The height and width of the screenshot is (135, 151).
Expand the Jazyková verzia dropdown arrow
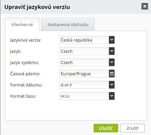click(112, 40)
